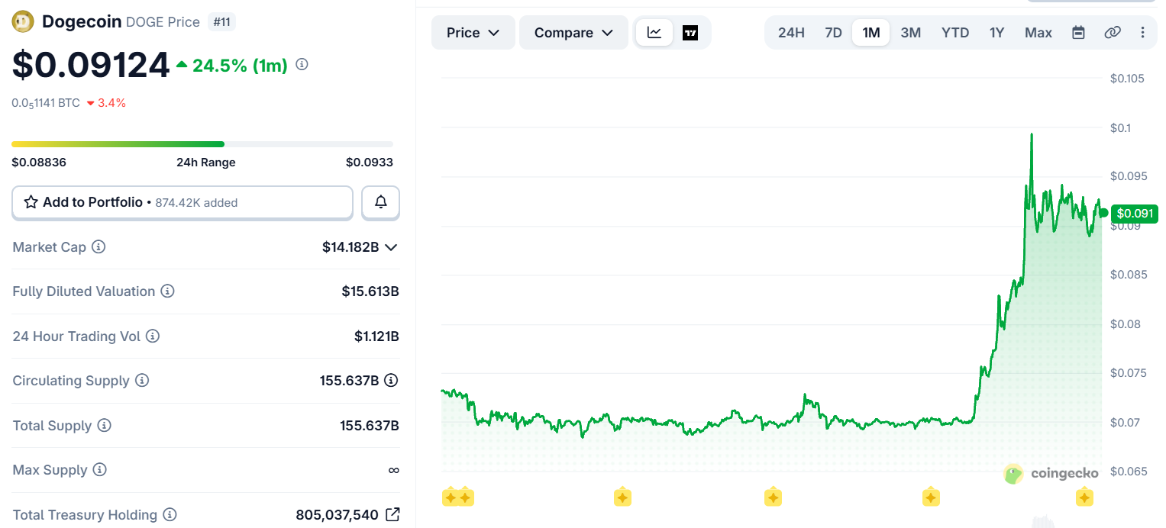Show Fully Diluted Valuation info icon
Image resolution: width=1166 pixels, height=528 pixels.
[167, 291]
